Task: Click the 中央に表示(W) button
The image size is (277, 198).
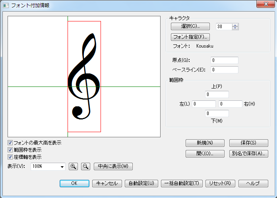Action: click(x=113, y=166)
